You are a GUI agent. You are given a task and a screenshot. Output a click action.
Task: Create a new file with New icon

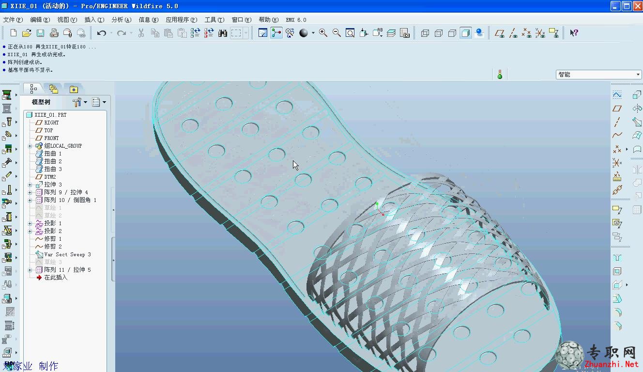pyautogui.click(x=14, y=33)
